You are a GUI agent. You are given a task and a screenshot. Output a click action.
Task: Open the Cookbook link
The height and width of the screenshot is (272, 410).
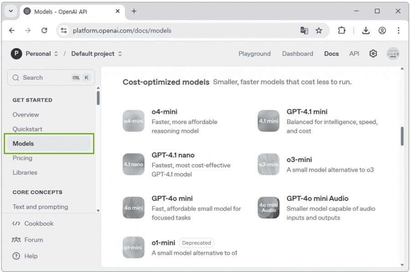coord(39,223)
